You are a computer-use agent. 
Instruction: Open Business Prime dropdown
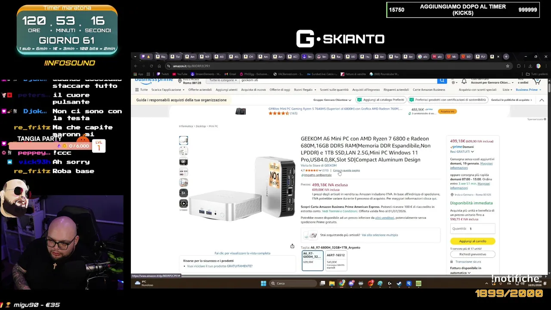pyautogui.click(x=528, y=90)
